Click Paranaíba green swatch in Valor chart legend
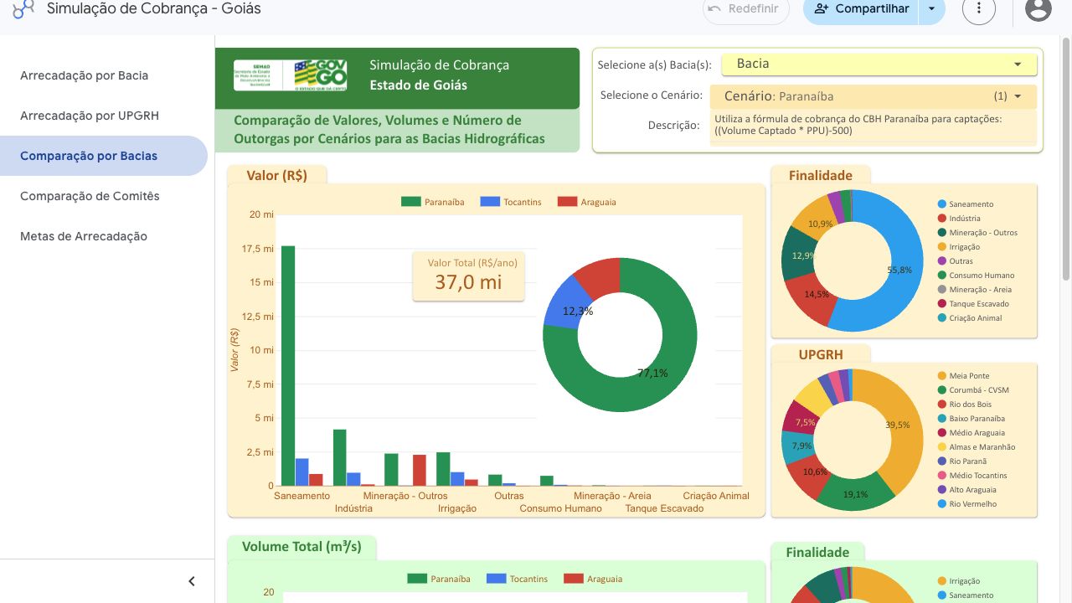 click(x=410, y=202)
